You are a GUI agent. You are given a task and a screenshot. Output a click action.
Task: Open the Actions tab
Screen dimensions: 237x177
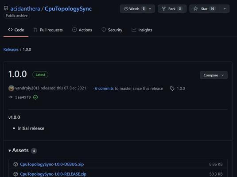[82, 30]
